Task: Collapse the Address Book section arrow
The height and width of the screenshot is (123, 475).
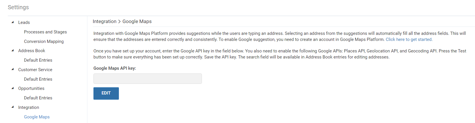Action: click(x=12, y=50)
